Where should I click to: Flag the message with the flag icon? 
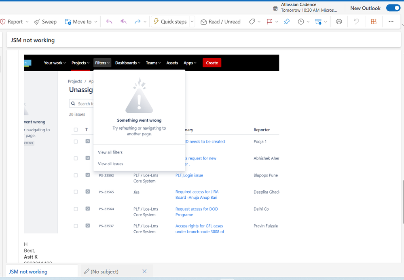coord(269,22)
